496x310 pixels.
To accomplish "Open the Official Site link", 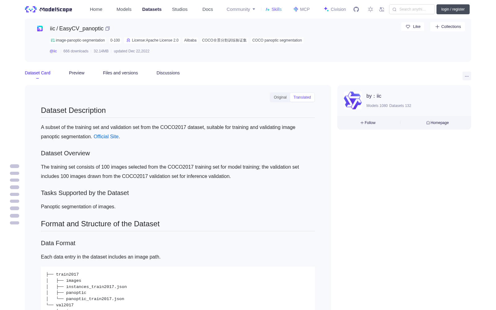I will click(x=106, y=136).
